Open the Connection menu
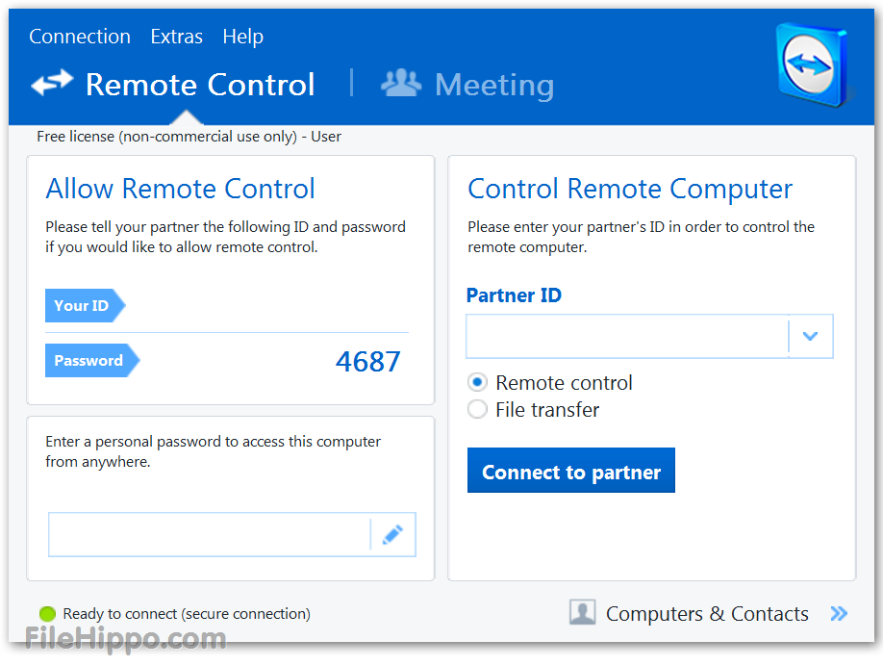This screenshot has height=666, width=883. click(80, 37)
